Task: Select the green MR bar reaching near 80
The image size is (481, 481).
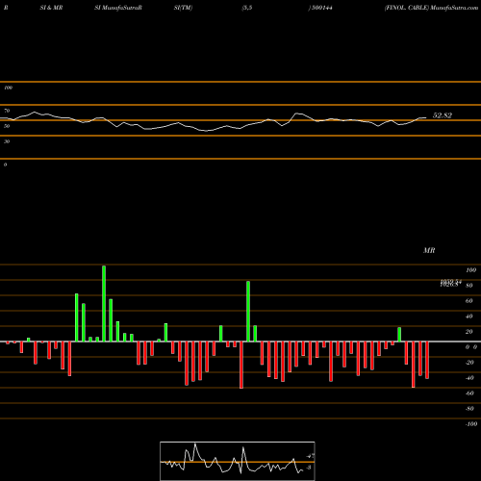Action: click(x=248, y=312)
